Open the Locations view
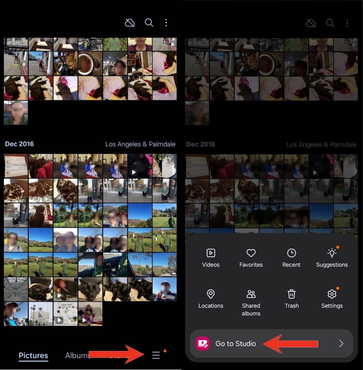Image resolution: width=363 pixels, height=370 pixels. point(211,299)
